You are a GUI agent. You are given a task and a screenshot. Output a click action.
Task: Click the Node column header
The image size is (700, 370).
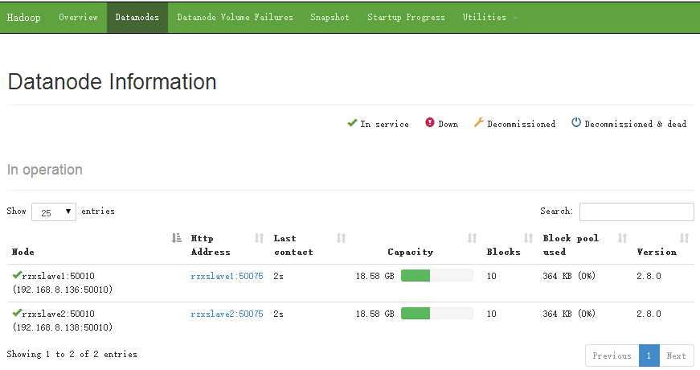[23, 252]
